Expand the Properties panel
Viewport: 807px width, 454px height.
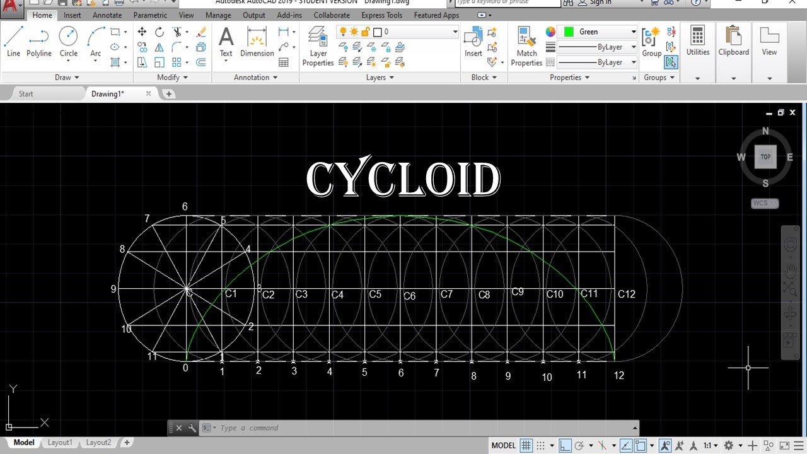point(569,78)
